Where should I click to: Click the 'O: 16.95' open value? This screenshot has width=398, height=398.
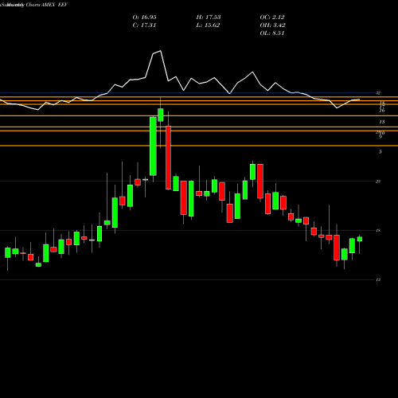click(x=144, y=18)
